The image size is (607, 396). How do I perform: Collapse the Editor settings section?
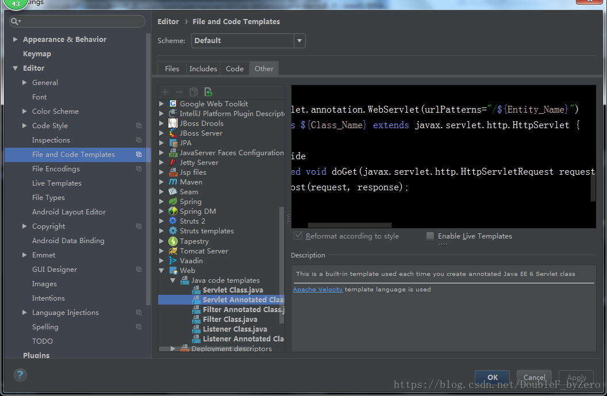(15, 68)
